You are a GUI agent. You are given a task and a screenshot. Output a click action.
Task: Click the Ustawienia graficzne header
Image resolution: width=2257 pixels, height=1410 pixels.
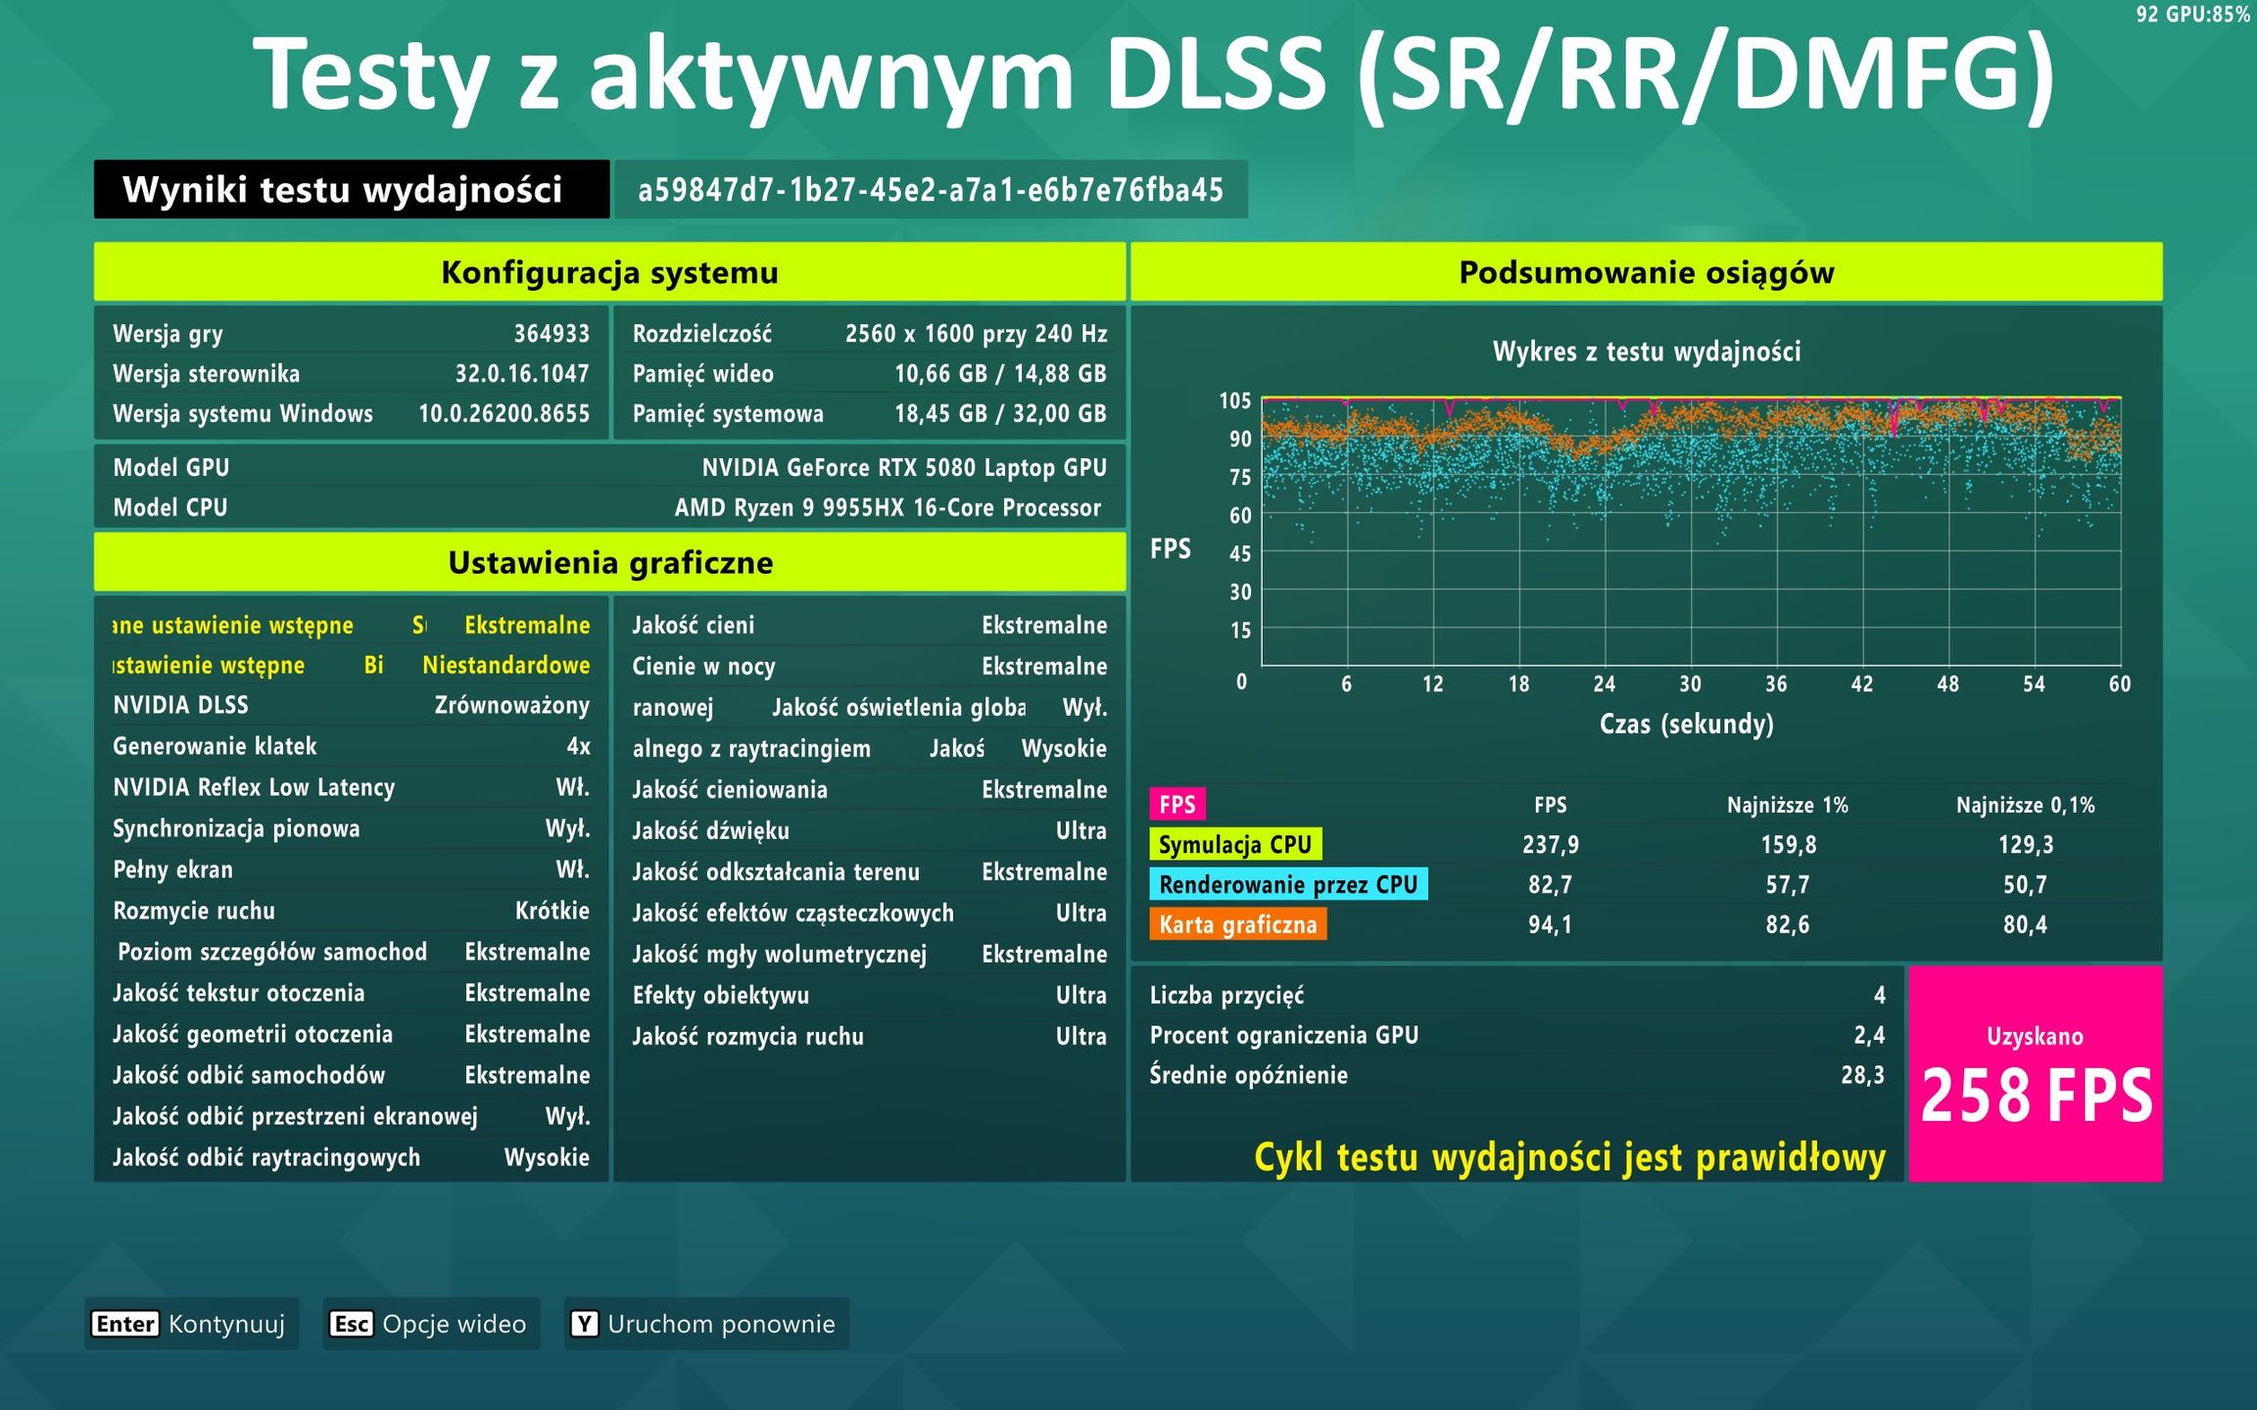(x=609, y=562)
